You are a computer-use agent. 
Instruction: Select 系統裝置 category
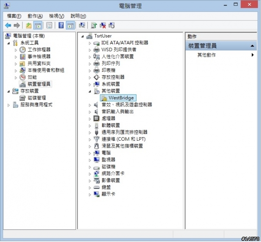111,84
